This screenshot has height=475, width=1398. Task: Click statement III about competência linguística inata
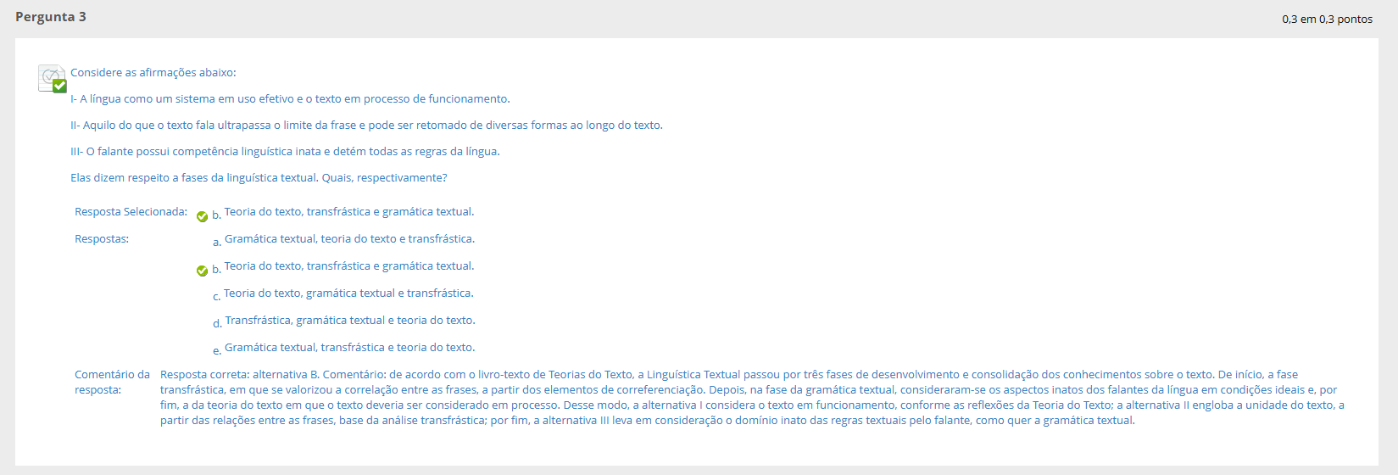(285, 152)
